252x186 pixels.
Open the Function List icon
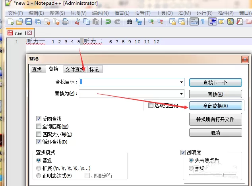coord(240,22)
